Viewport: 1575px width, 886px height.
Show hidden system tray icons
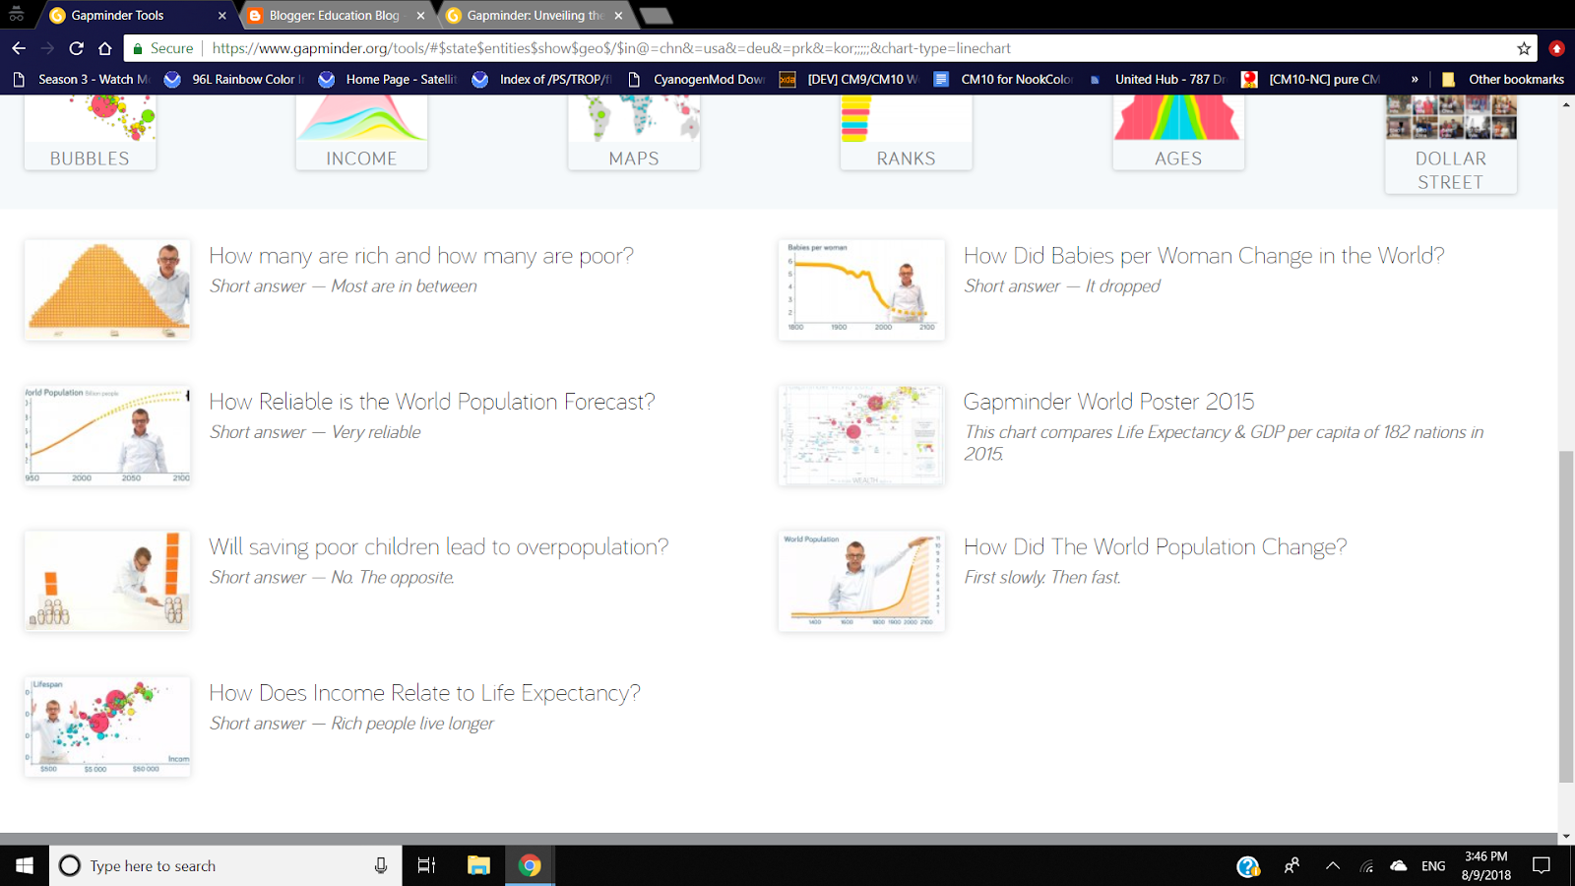pyautogui.click(x=1334, y=865)
